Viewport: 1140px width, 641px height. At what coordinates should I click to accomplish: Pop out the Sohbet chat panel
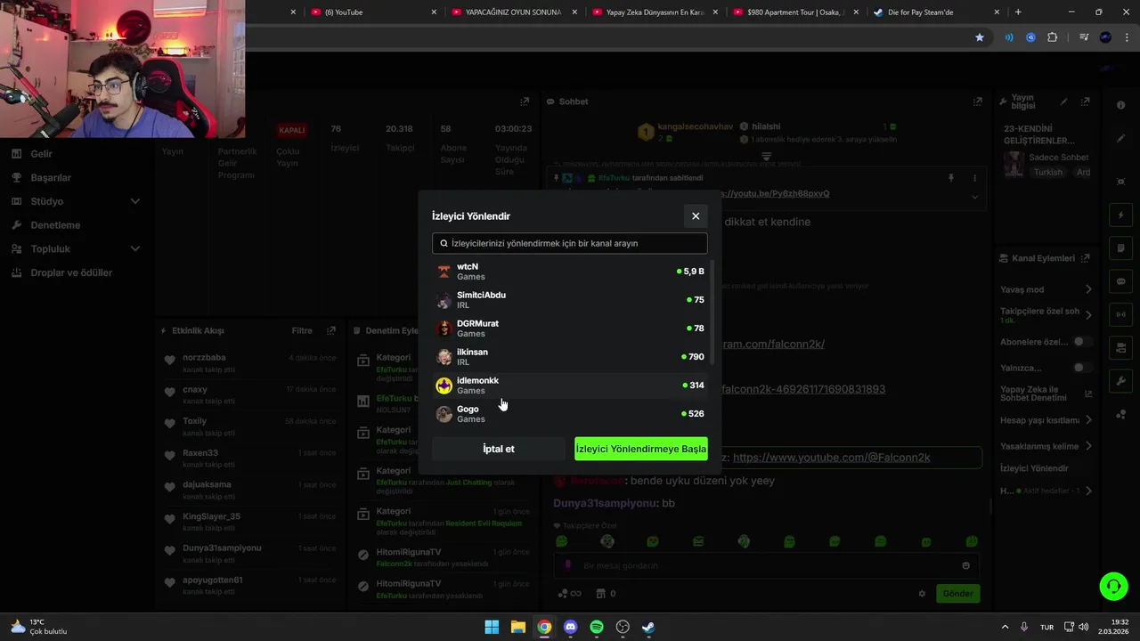click(977, 101)
